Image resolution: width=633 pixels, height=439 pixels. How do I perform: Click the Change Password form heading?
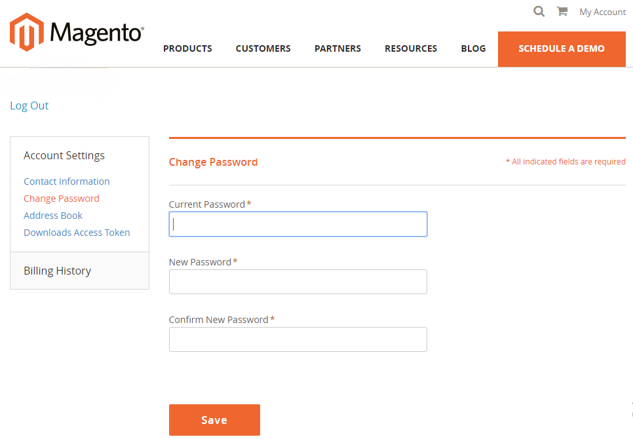point(213,162)
